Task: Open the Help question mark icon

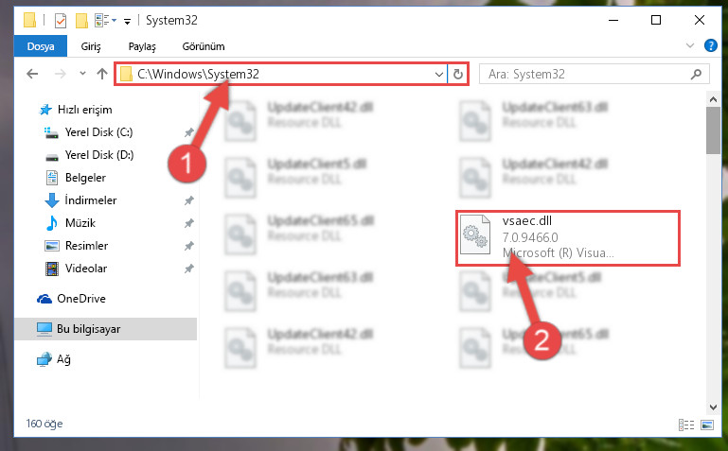Action: 710,45
